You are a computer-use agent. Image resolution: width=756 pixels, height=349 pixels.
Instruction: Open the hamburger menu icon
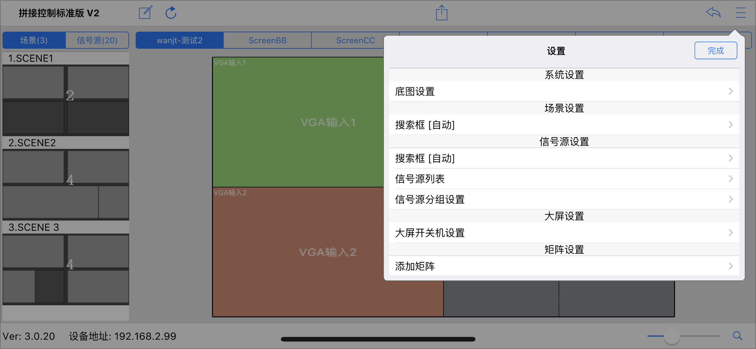coord(741,13)
